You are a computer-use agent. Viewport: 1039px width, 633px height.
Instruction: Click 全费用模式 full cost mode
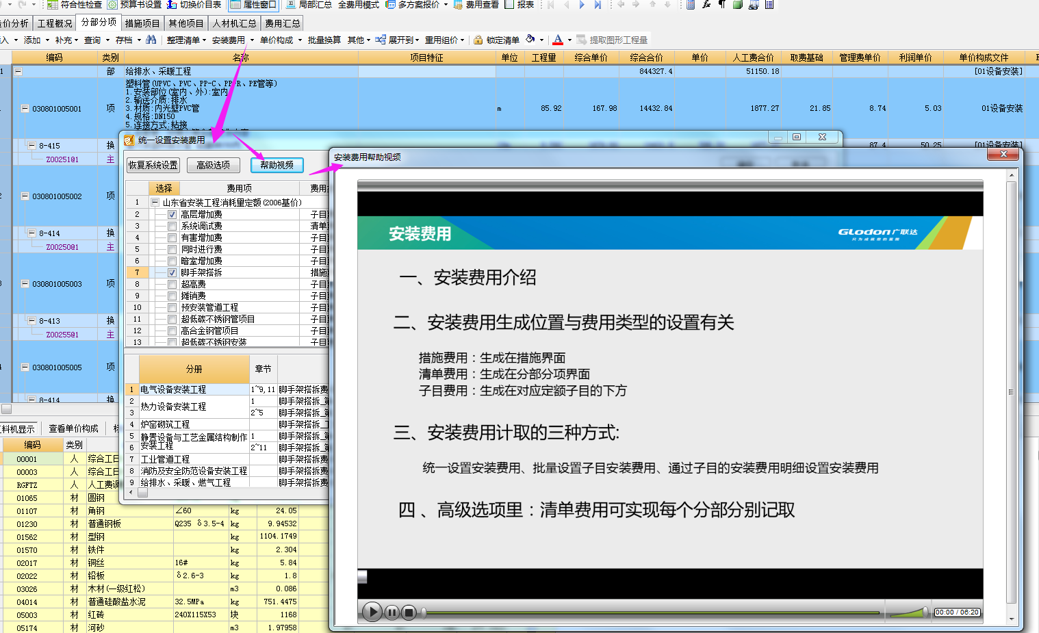click(359, 4)
